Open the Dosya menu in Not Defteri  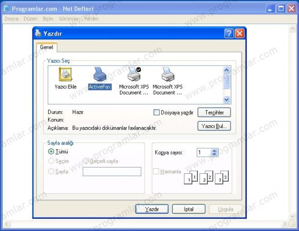coord(12,19)
